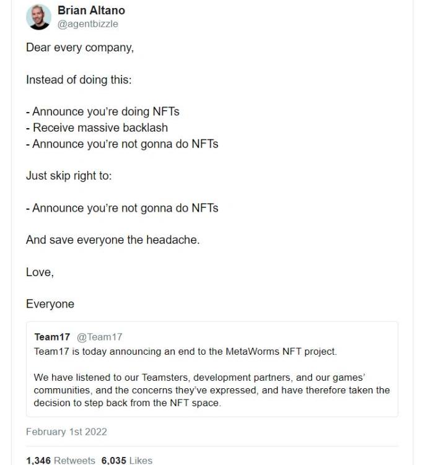Screen dimensions: 425x465
Task: View the 1,346 Retweets list
Action: (61, 460)
